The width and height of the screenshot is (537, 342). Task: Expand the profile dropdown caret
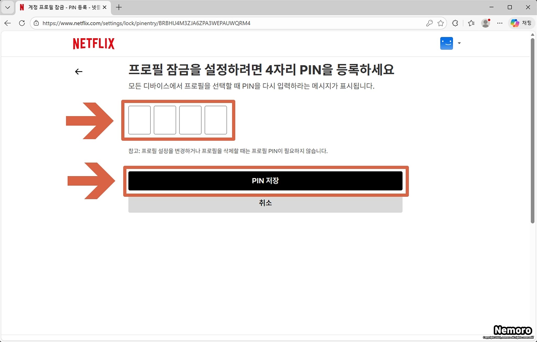pos(459,43)
